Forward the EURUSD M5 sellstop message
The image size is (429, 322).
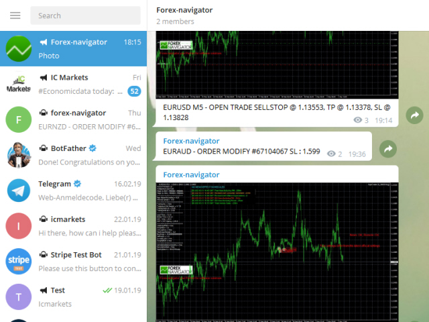click(414, 115)
